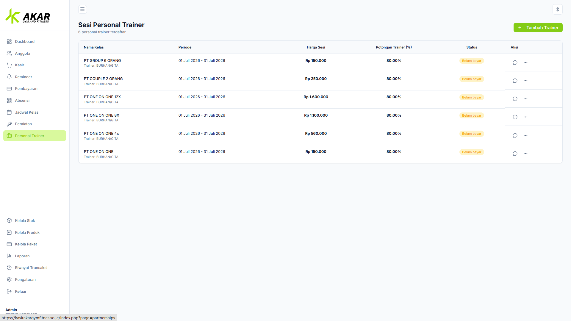Click the Harga Sesi column header
This screenshot has height=321, width=571.
point(316,47)
